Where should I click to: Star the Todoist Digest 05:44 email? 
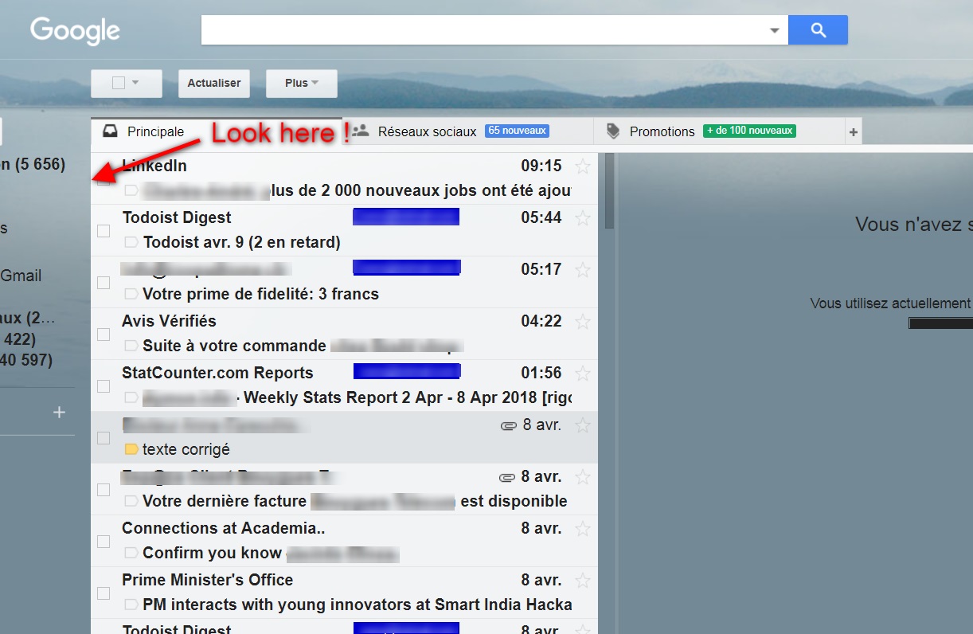[583, 217]
